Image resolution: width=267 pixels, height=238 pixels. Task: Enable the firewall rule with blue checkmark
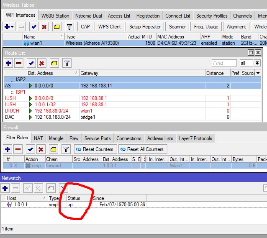[31, 149]
